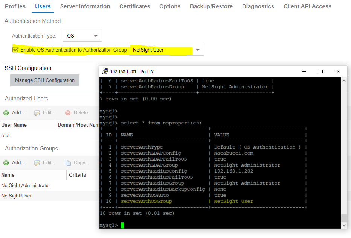Open the Authentication Type dropdown

82,36
